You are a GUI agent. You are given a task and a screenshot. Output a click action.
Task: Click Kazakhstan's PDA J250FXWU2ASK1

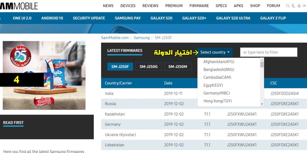tap(242, 114)
